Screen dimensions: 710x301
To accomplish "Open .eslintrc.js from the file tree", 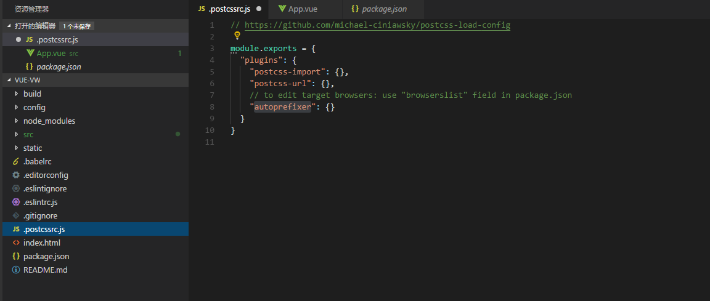I will click(x=96, y=202).
